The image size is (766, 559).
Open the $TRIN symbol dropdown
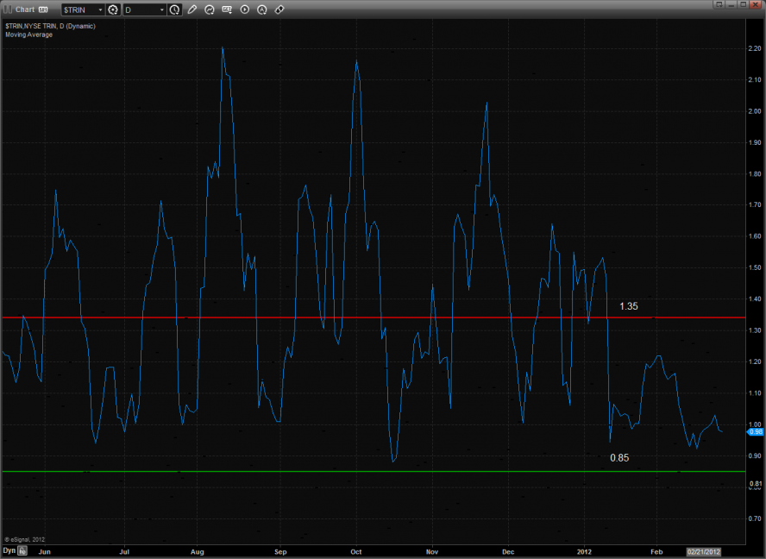(100, 9)
